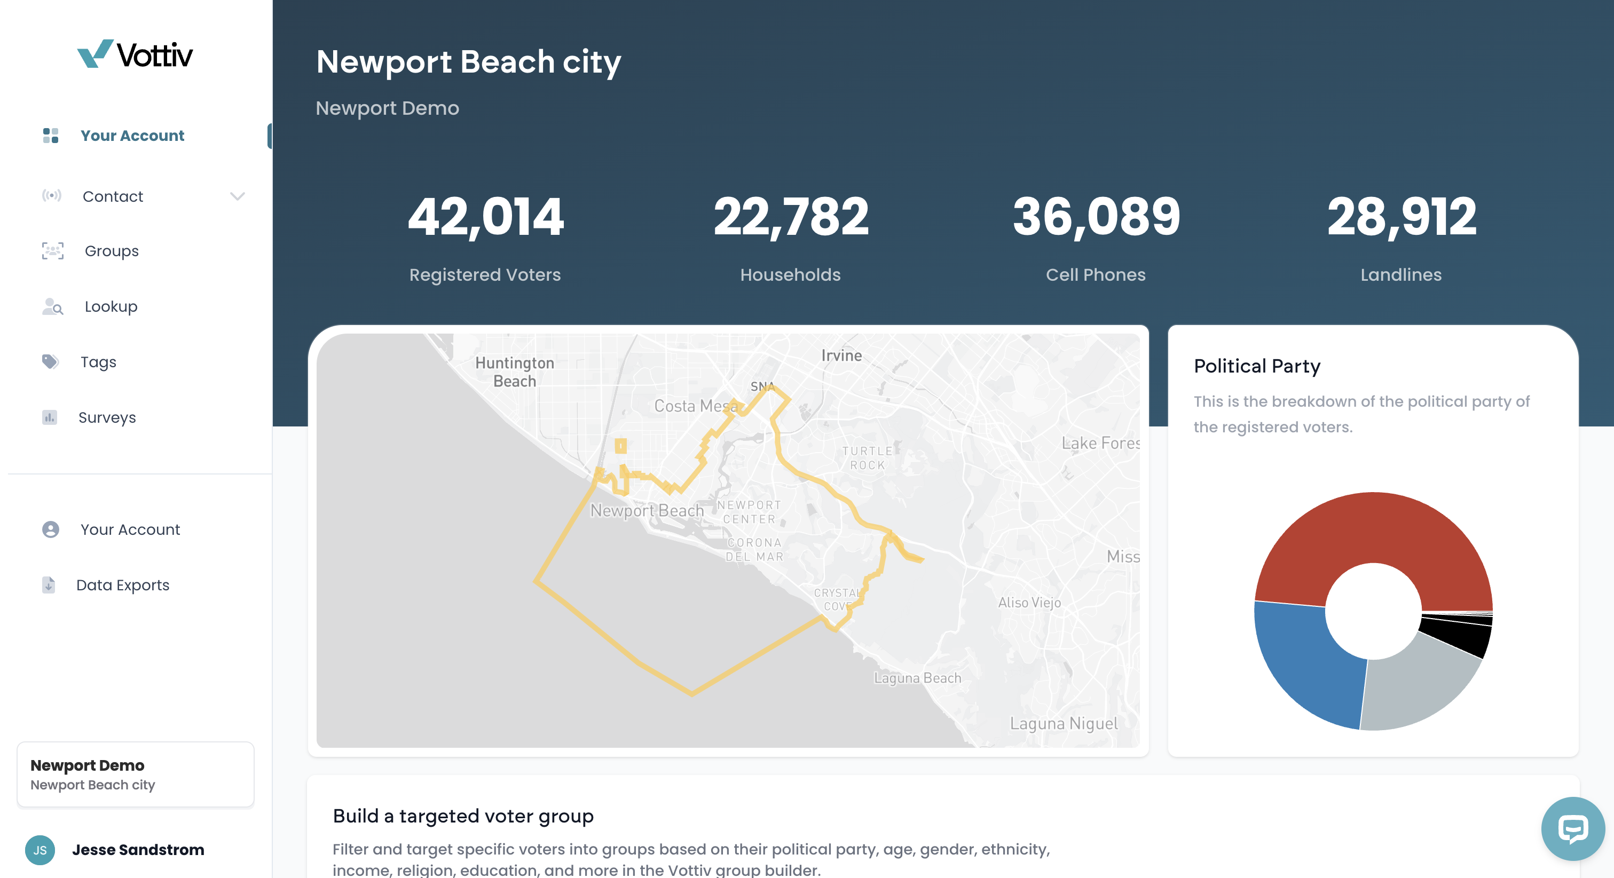Click Aliso Viejo label on map
Image resolution: width=1614 pixels, height=878 pixels.
[1029, 603]
